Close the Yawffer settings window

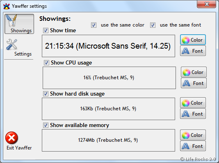pyautogui.click(x=206, y=4)
